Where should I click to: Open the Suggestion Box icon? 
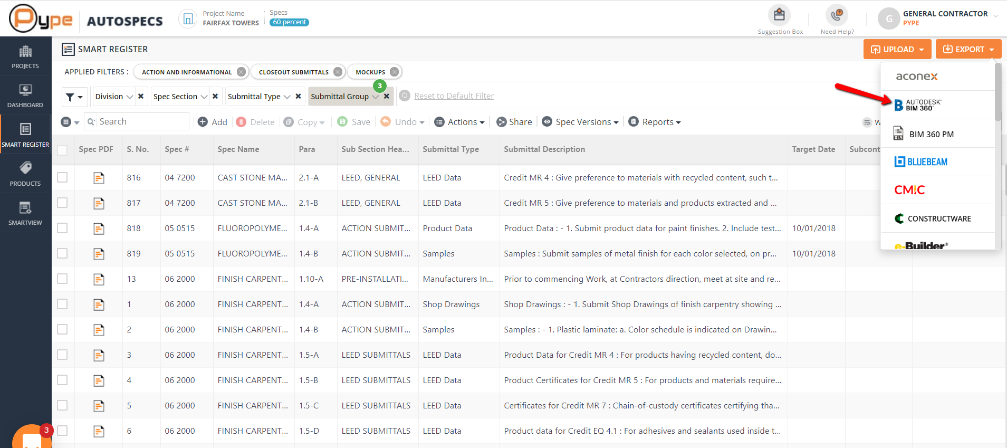coord(779,15)
